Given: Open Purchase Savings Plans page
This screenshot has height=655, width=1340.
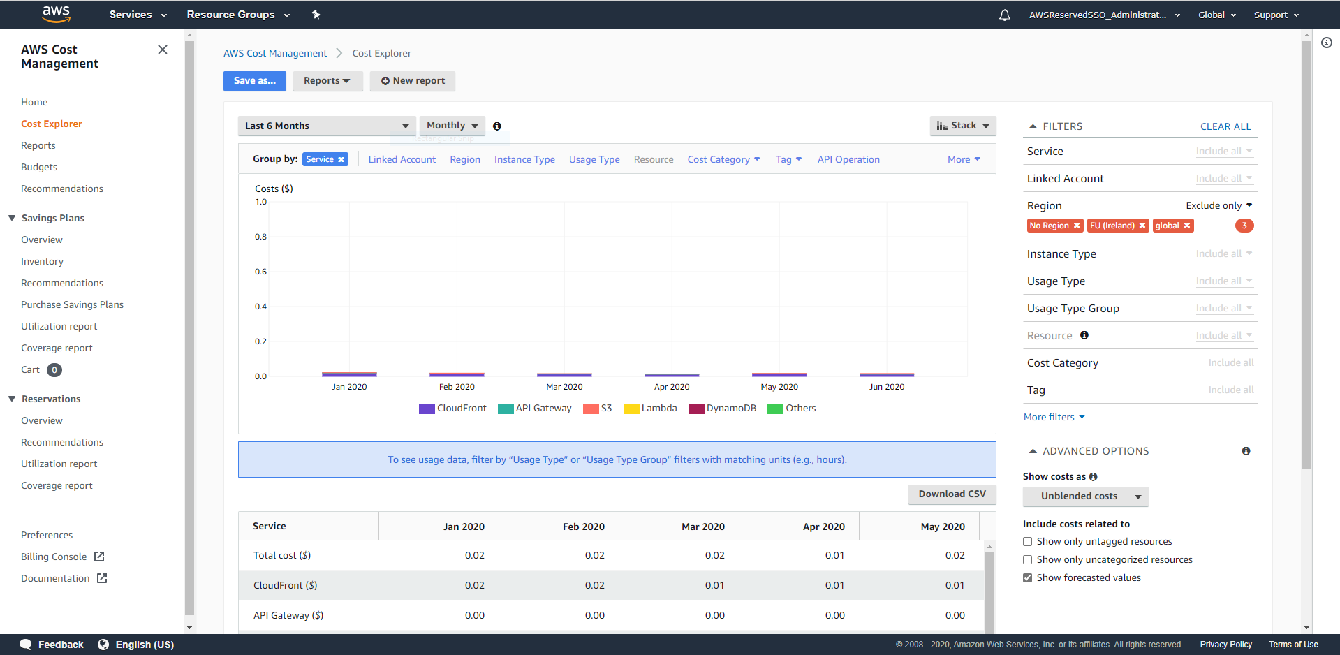Looking at the screenshot, I should pos(72,305).
